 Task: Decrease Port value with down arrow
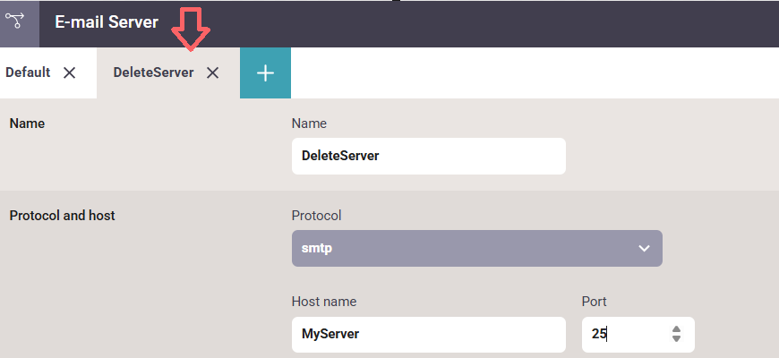(676, 339)
